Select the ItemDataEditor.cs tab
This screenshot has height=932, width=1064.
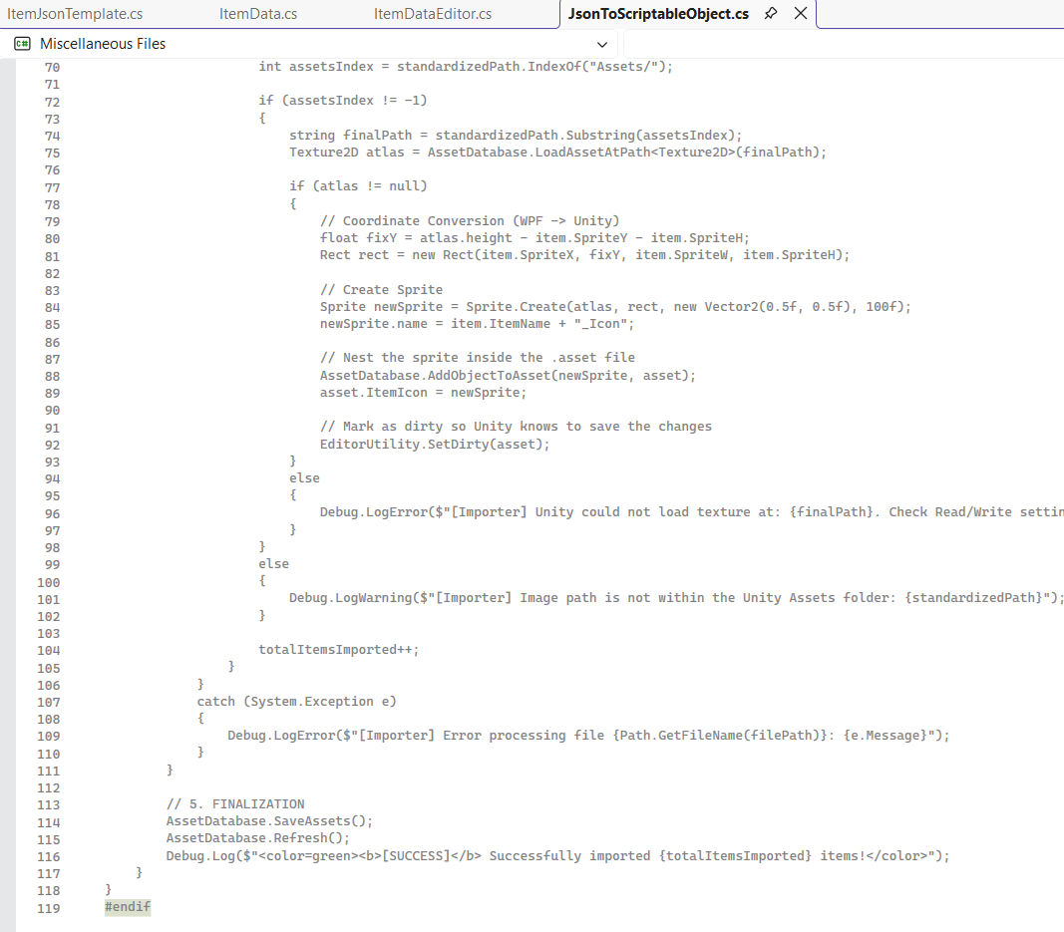(433, 14)
